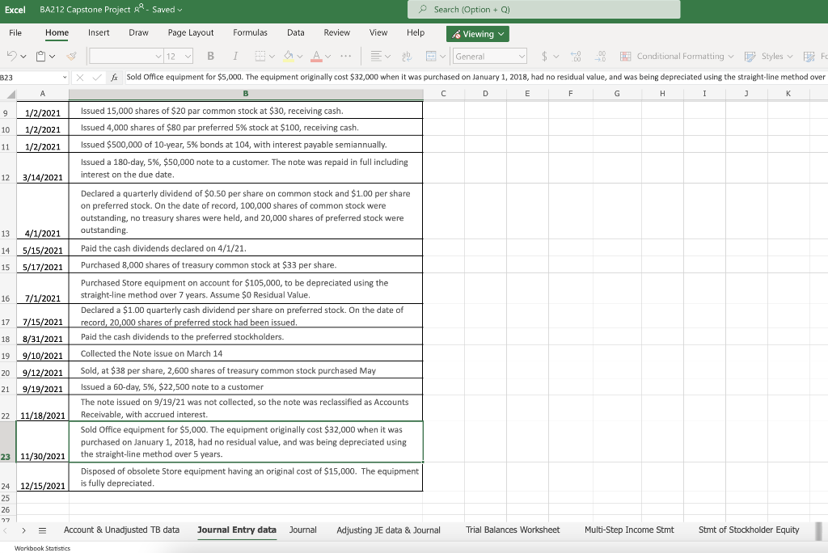Screen dimensions: 828x553
Task: Switch to Trial Balances Worksheet sheet
Action: point(513,530)
